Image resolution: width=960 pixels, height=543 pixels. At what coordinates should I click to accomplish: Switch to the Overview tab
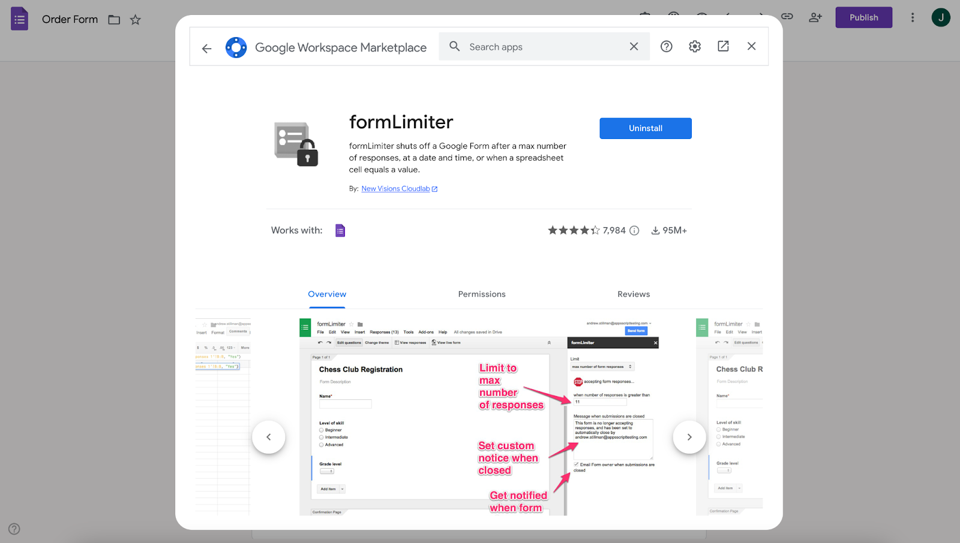(327, 294)
